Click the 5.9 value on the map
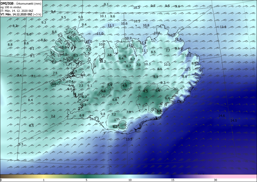 coord(110,85)
